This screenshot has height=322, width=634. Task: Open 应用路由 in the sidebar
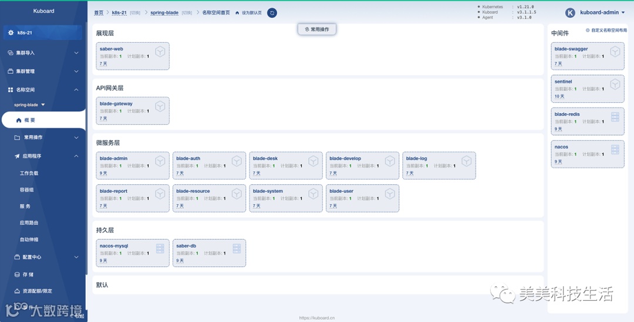click(29, 223)
